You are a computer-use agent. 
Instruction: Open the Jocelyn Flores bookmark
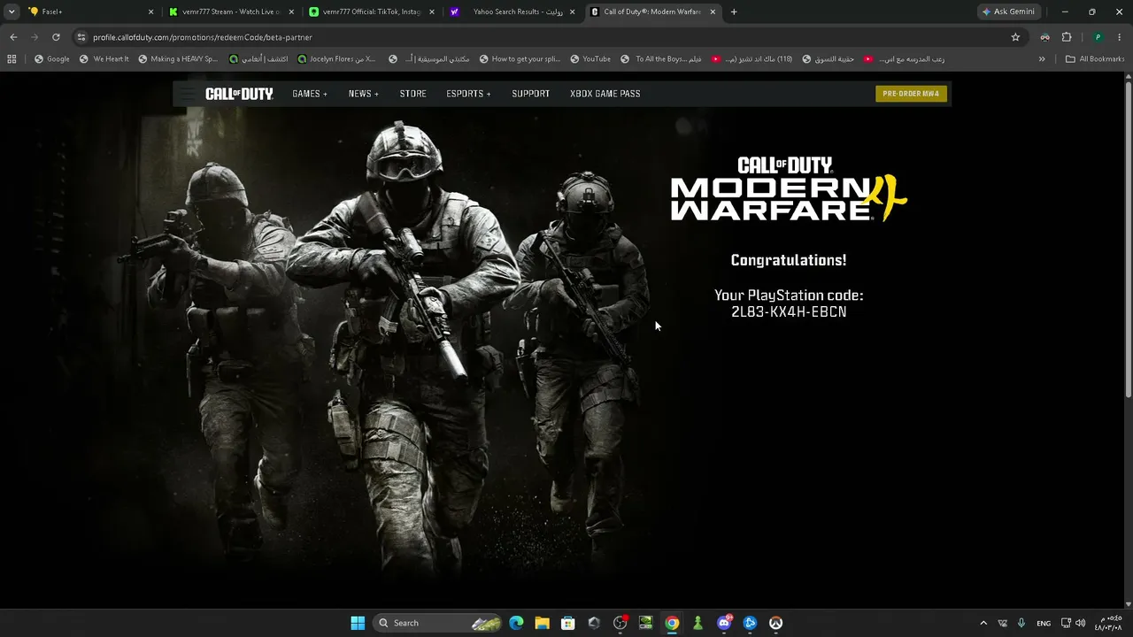336,59
